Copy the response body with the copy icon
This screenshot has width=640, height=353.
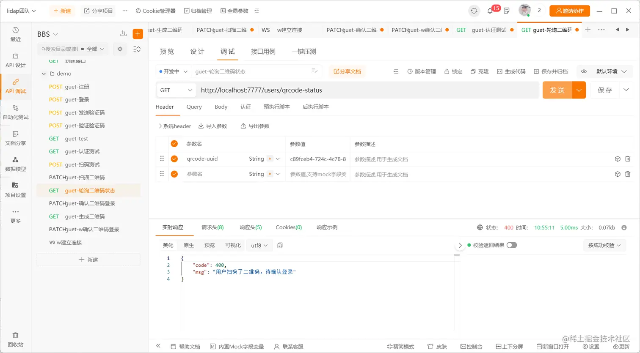(x=280, y=245)
